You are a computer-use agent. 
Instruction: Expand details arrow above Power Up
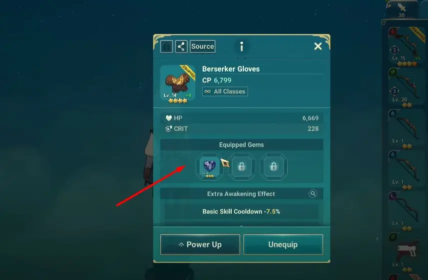[241, 226]
